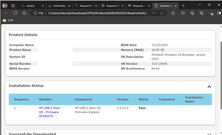The image size is (222, 135).
Task: Click the Installation Status heading
Action: (26, 86)
